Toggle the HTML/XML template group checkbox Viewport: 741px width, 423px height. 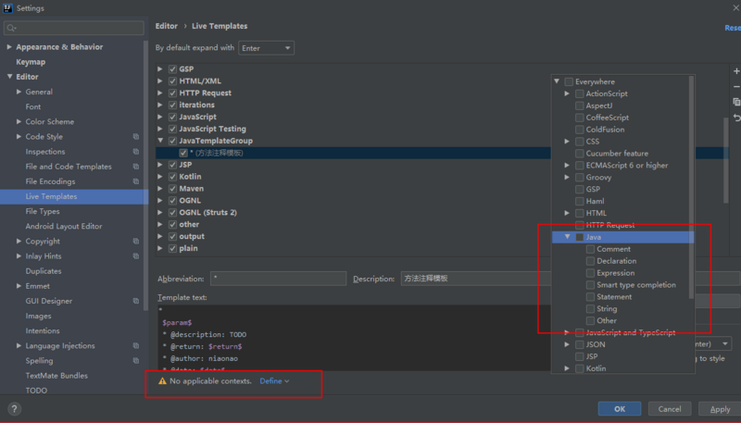(x=172, y=81)
